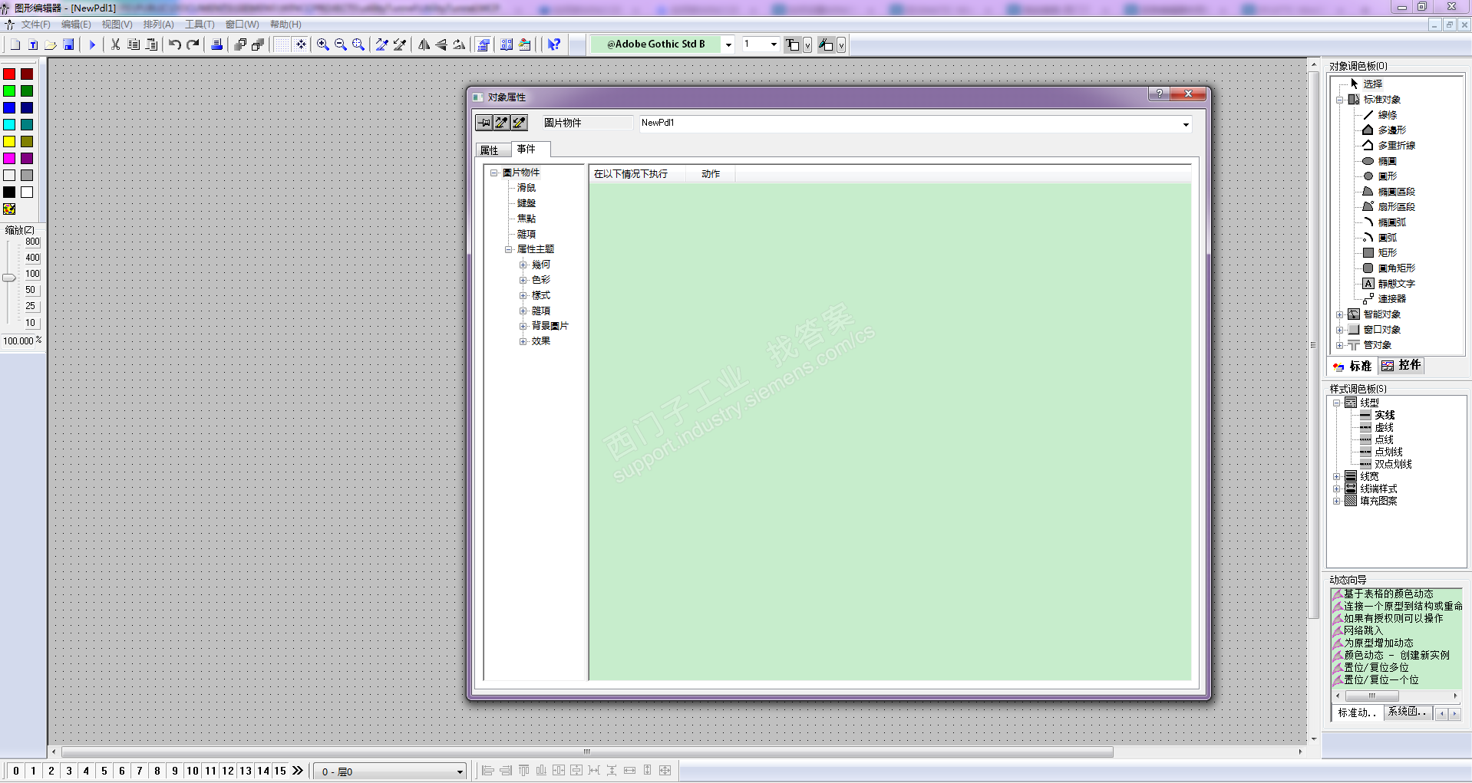
Task: Open the 编辑(E) menu
Action: pos(76,25)
